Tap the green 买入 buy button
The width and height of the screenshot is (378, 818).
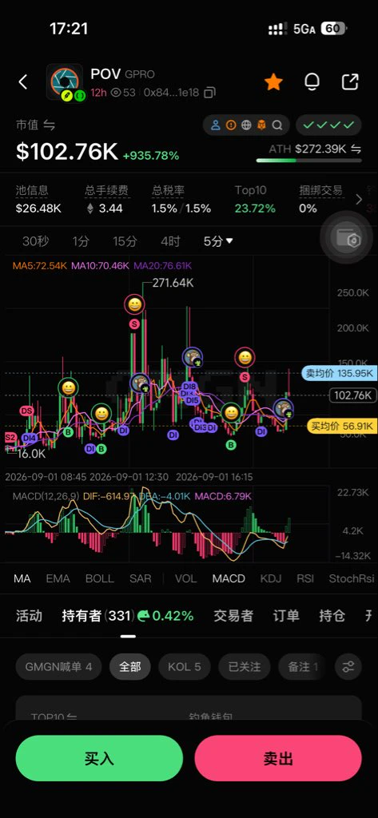[x=99, y=758]
